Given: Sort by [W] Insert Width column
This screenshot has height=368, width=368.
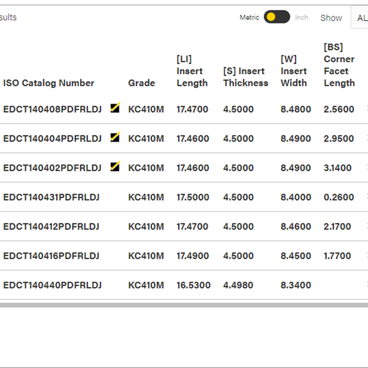Looking at the screenshot, I should [x=293, y=71].
